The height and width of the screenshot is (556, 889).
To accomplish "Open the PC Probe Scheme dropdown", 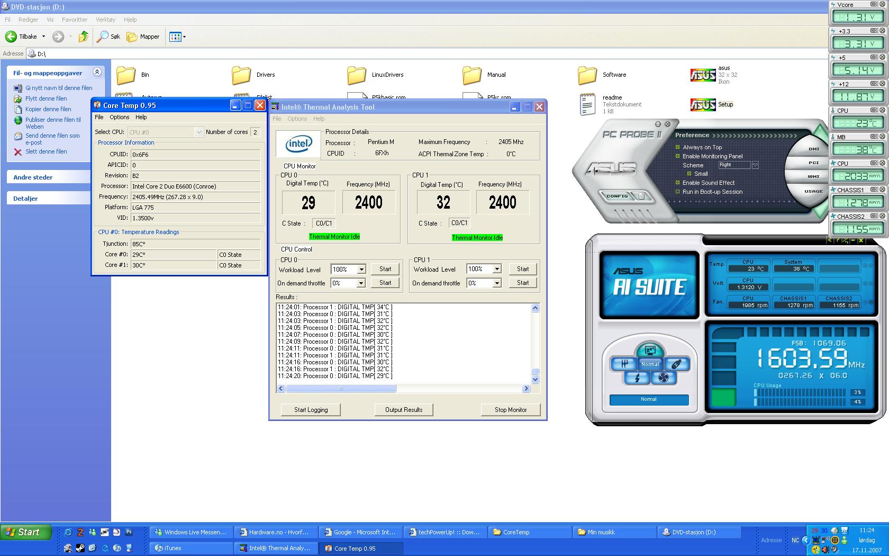I will (755, 165).
